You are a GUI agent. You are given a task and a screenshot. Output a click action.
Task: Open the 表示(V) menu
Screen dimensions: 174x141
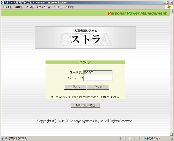[x=30, y=7]
